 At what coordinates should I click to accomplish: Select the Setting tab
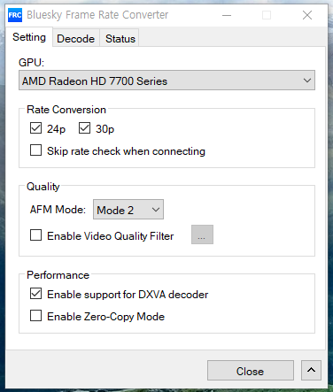[x=29, y=37]
